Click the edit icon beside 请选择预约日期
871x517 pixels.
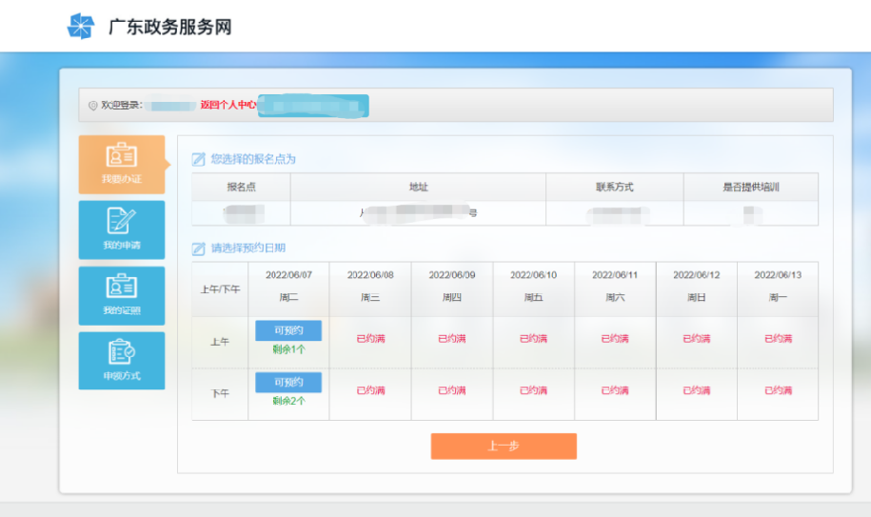click(x=198, y=249)
